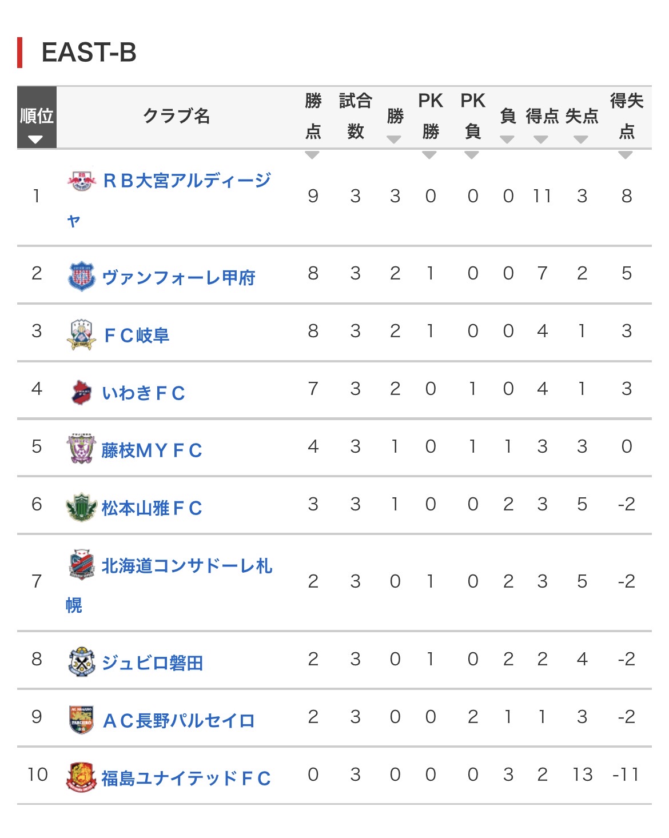Click the Fukushima United FC crest

coord(81,777)
